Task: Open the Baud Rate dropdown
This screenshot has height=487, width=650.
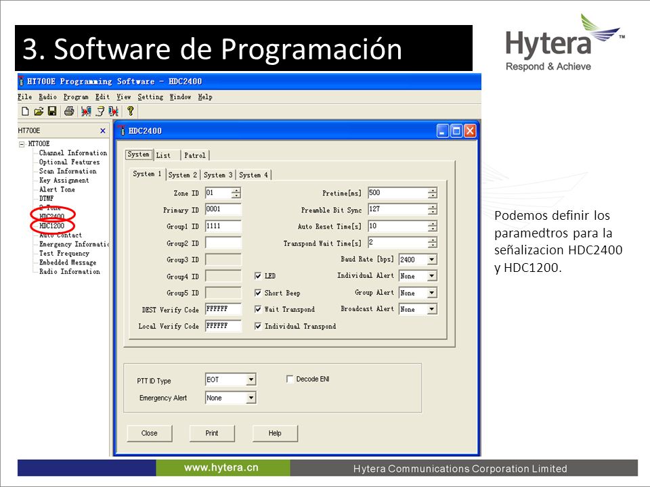Action: point(431,260)
